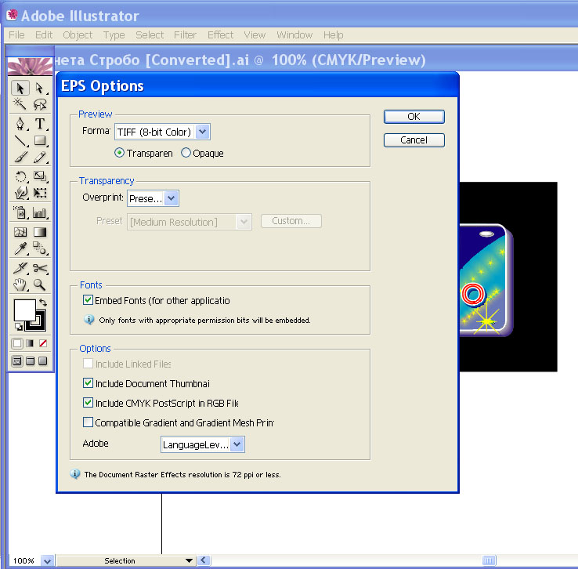Select the Mesh tool
The width and height of the screenshot is (578, 569).
coord(20,232)
